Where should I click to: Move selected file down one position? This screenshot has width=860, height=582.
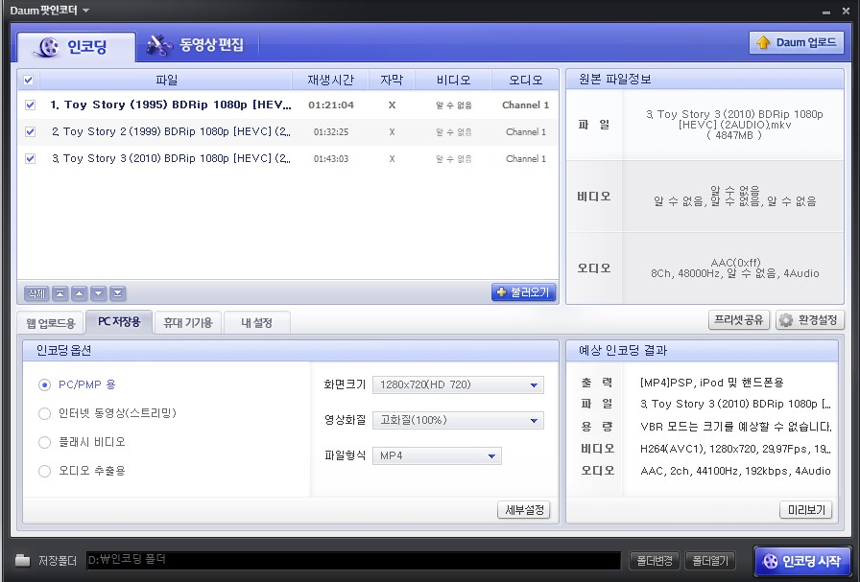99,293
